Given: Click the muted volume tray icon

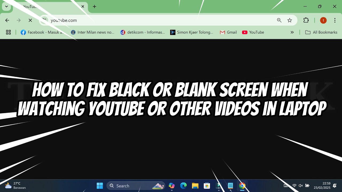Looking at the screenshot, I should [301, 186].
